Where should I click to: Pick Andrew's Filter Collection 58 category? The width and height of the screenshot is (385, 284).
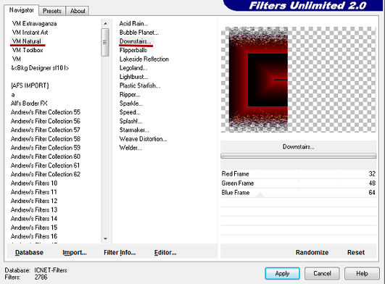[x=46, y=139]
